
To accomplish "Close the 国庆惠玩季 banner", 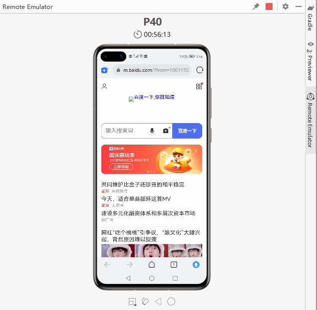I will click(x=196, y=151).
